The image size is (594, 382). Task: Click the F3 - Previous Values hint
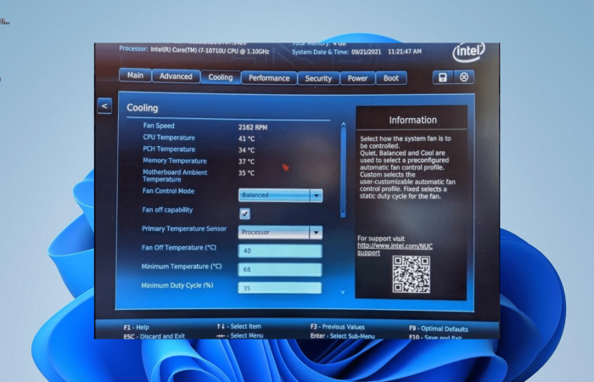pyautogui.click(x=338, y=327)
